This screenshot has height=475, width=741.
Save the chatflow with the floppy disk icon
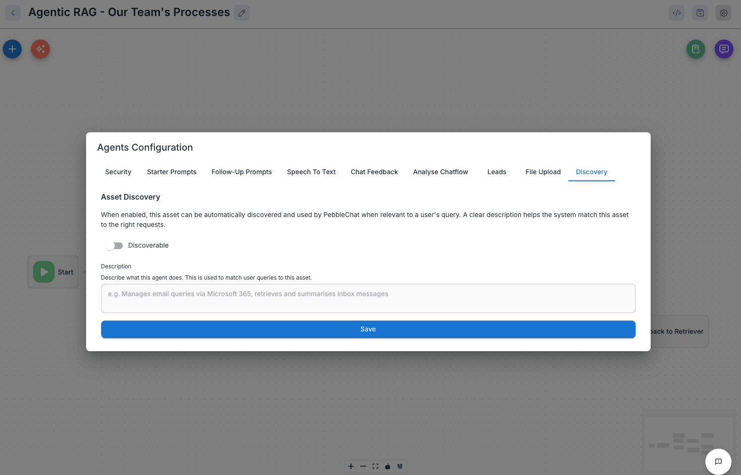[x=700, y=13]
